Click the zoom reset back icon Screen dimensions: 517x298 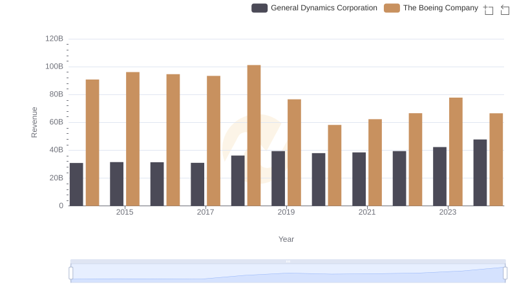[x=505, y=10]
